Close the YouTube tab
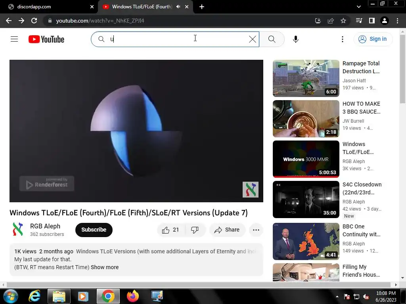This screenshot has width=406, height=304. coord(187,7)
